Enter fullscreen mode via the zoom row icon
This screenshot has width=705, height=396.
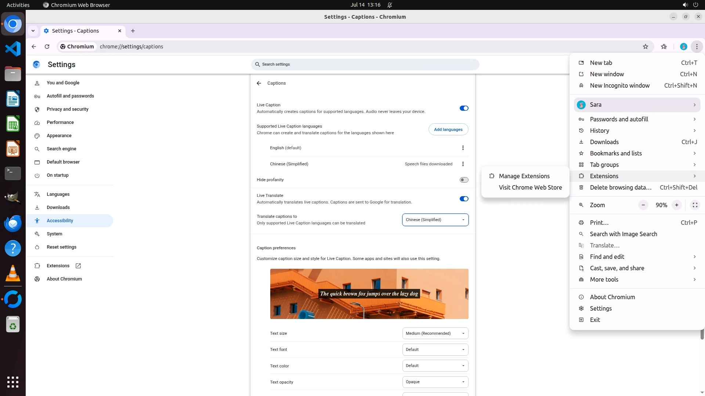[x=695, y=205]
